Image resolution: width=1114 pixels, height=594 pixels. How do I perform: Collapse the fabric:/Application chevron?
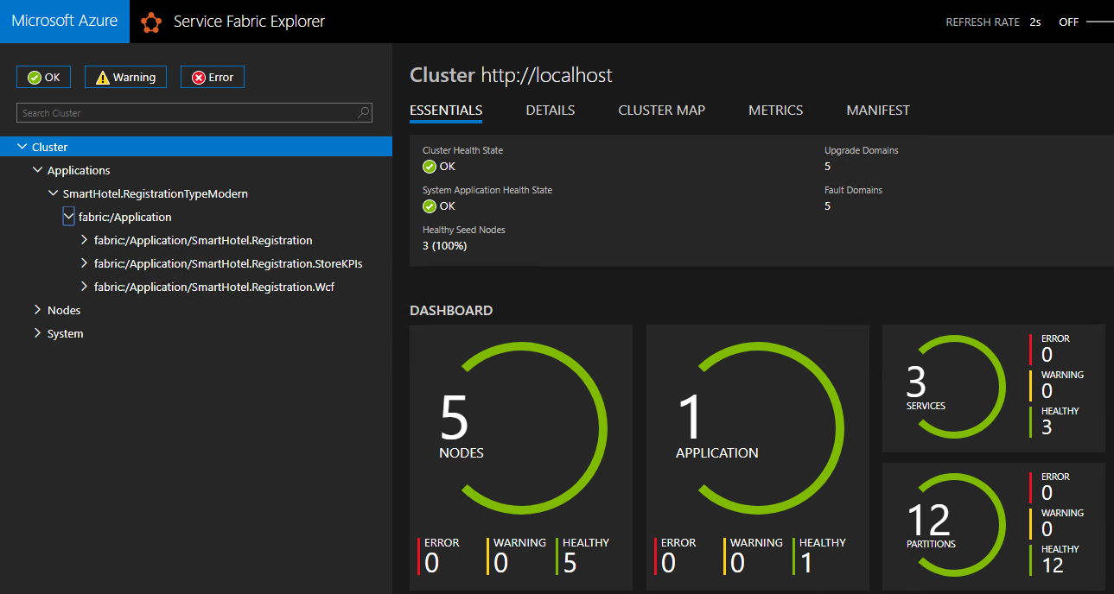tap(68, 217)
